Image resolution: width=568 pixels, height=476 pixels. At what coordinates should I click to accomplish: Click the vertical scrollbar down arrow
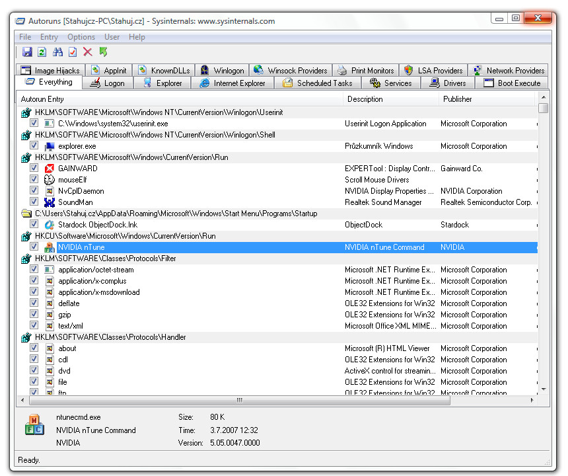[544, 389]
